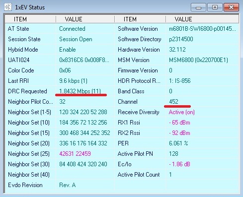Select the 84 408 424 320 240 value
Image resolution: width=243 pixels, height=197 pixels.
tap(83, 164)
